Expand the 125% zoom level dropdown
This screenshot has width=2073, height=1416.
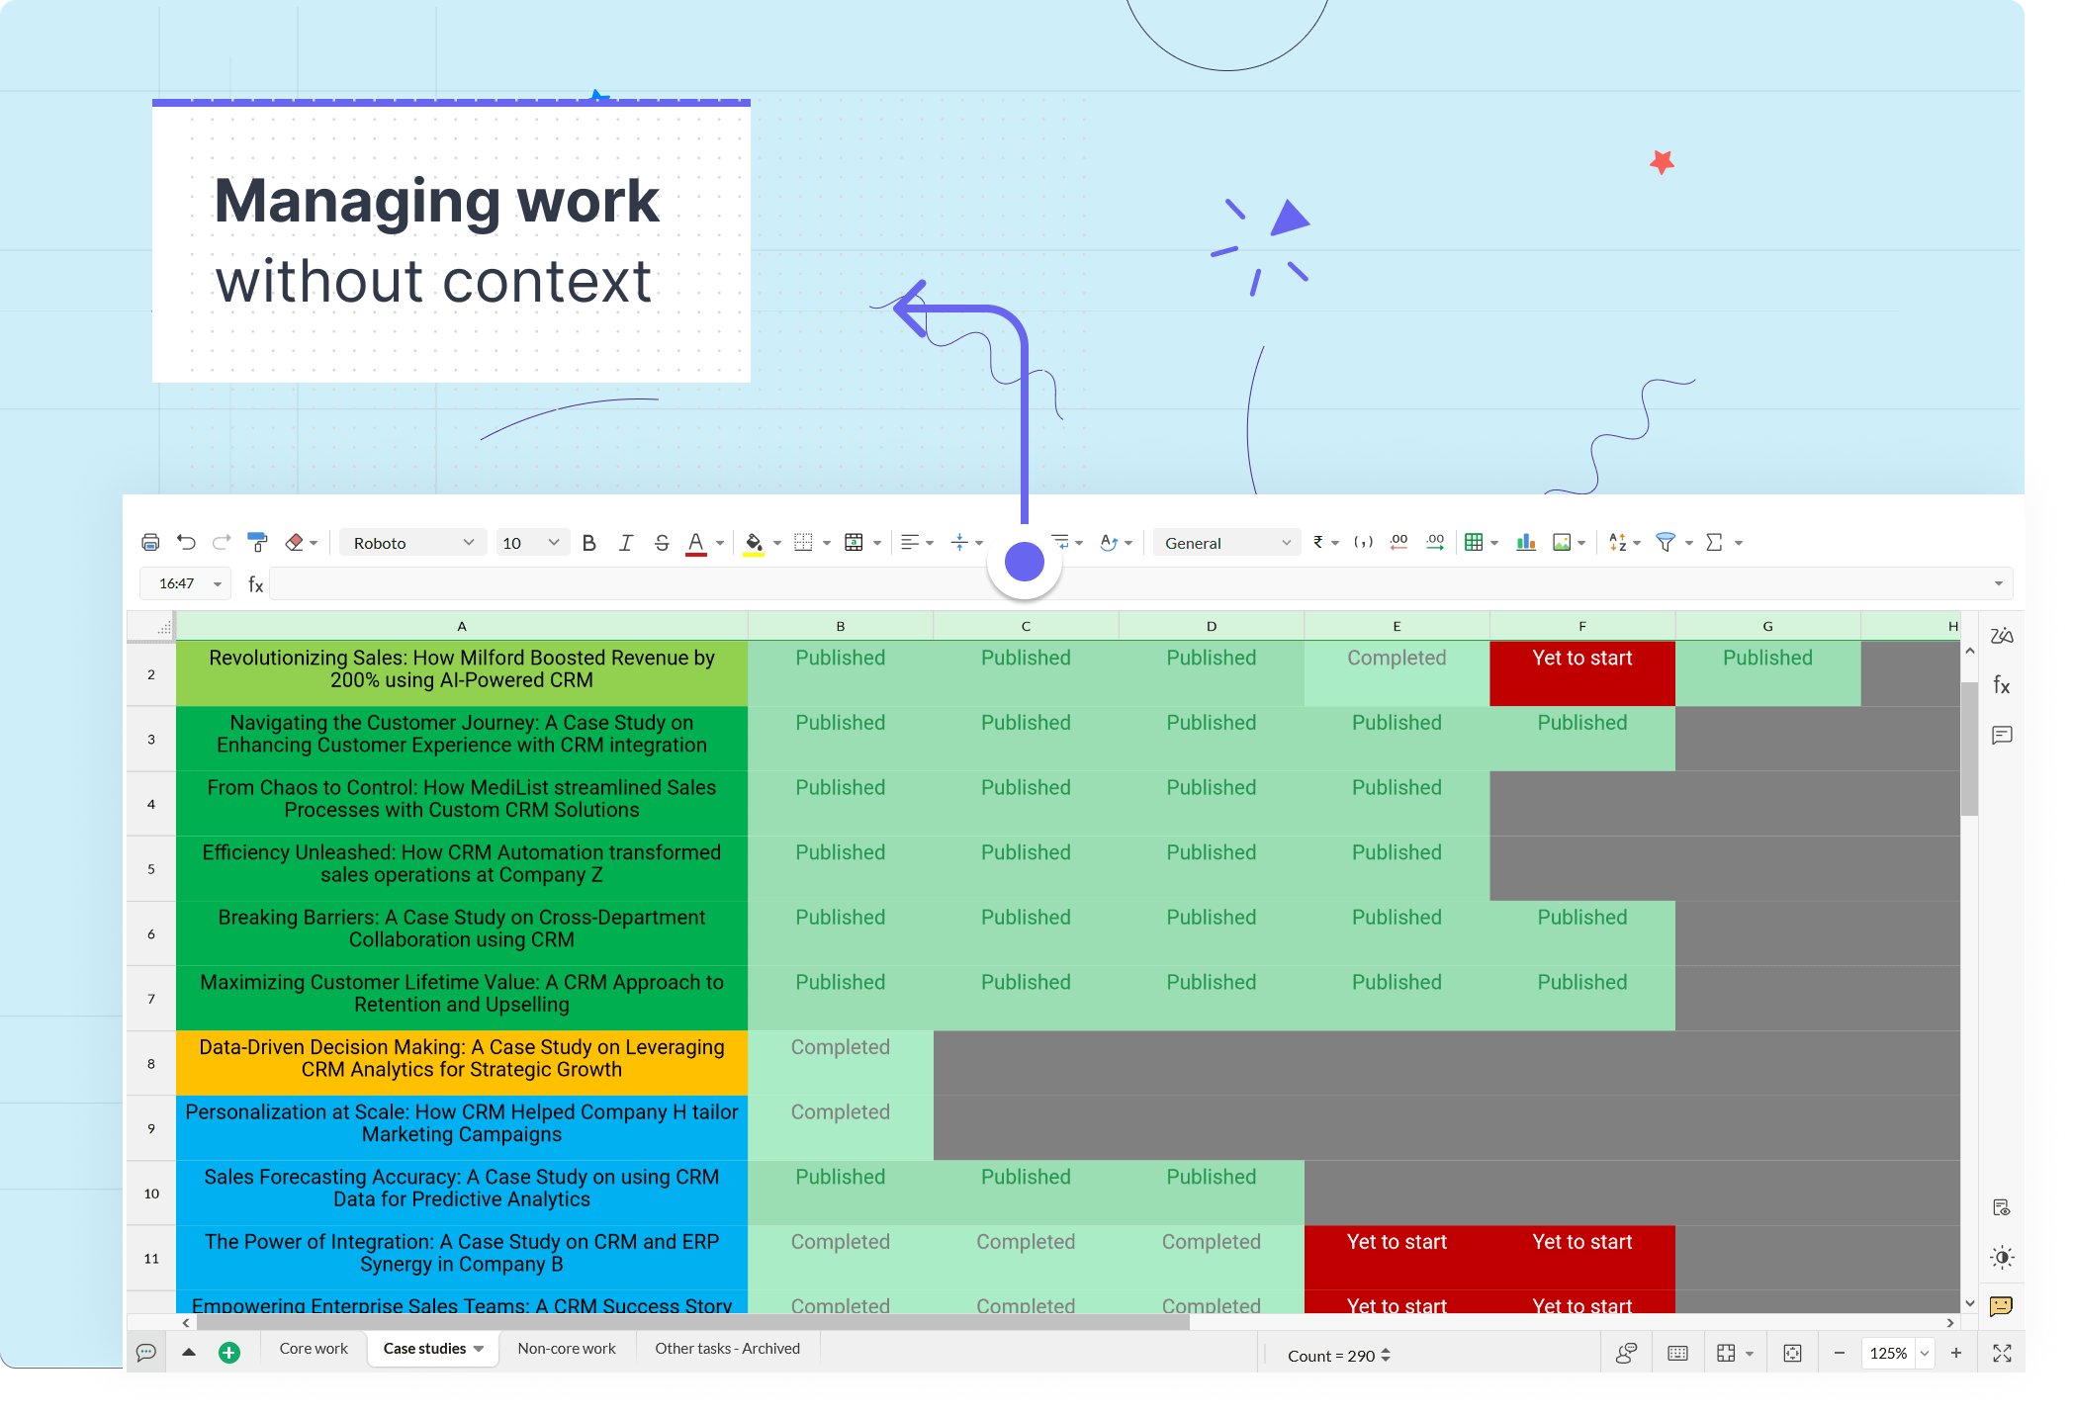(x=1925, y=1354)
